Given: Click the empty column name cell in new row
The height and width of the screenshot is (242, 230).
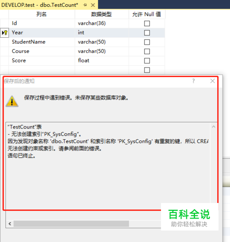Looking at the screenshot, I should [42, 70].
